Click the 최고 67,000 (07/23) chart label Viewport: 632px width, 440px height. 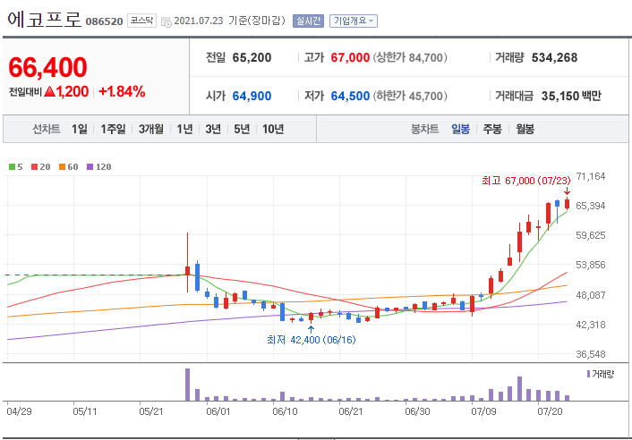(x=526, y=181)
